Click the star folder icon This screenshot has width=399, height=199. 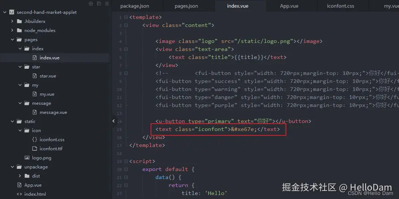click(27, 67)
